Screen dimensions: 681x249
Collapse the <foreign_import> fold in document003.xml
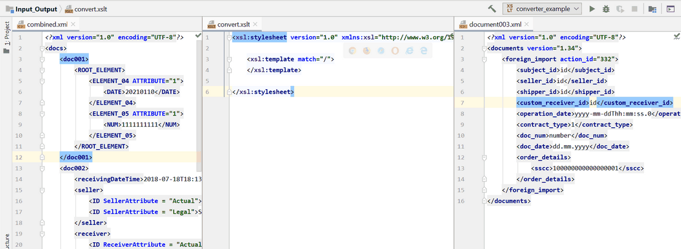(x=484, y=59)
